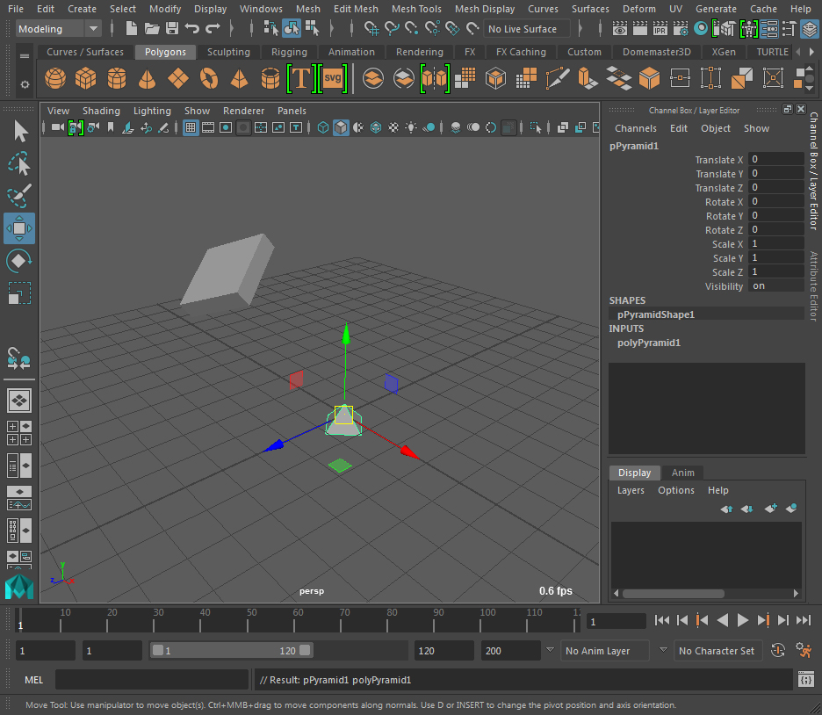Open the Mesh Tools menu
Screen dimensions: 822x715
[416, 9]
